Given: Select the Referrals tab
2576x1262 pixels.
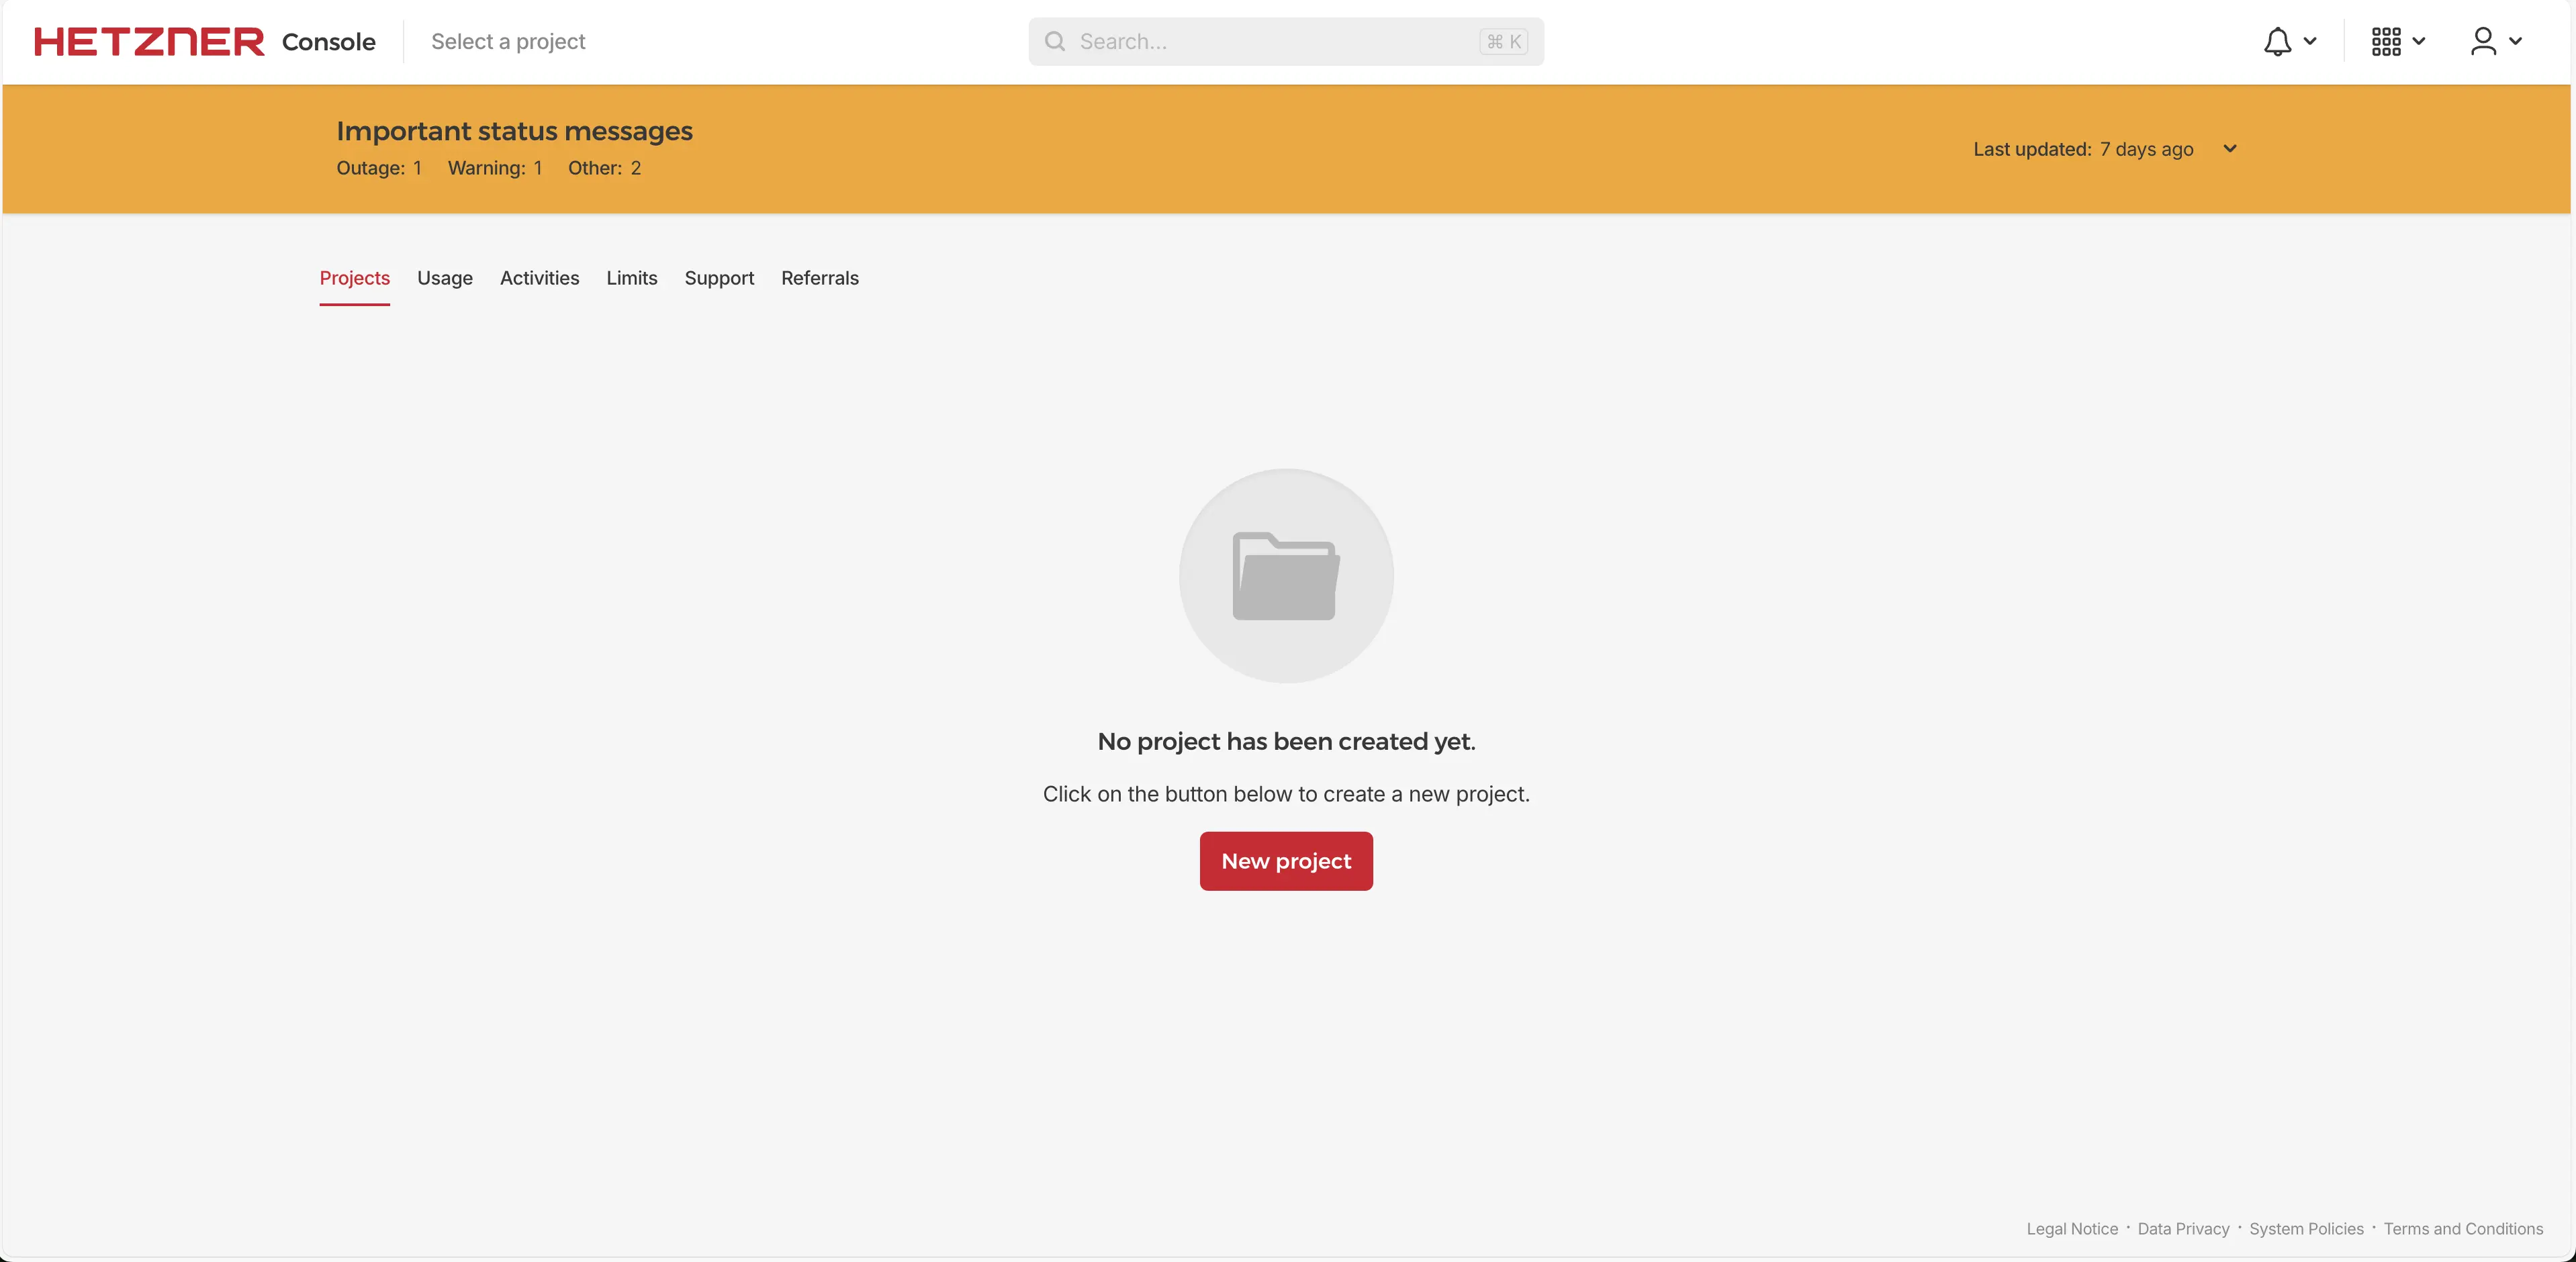Looking at the screenshot, I should 819,278.
